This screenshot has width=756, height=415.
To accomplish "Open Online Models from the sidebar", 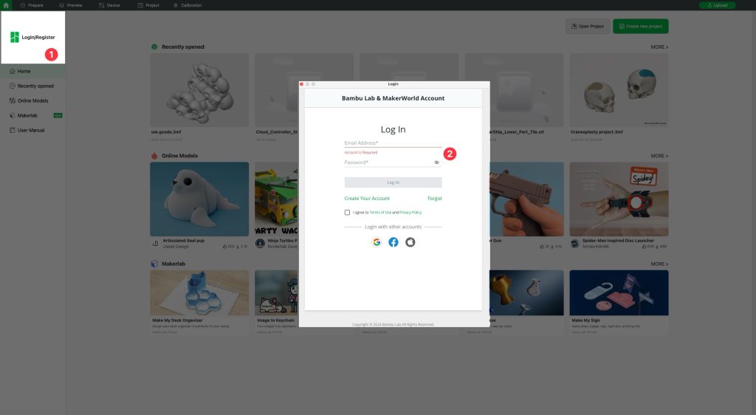I will [x=32, y=100].
